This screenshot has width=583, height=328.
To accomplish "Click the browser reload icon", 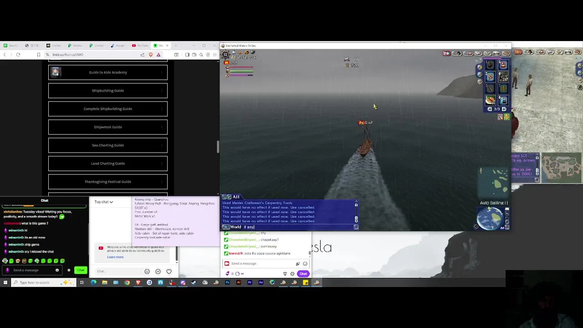I will coord(18,55).
